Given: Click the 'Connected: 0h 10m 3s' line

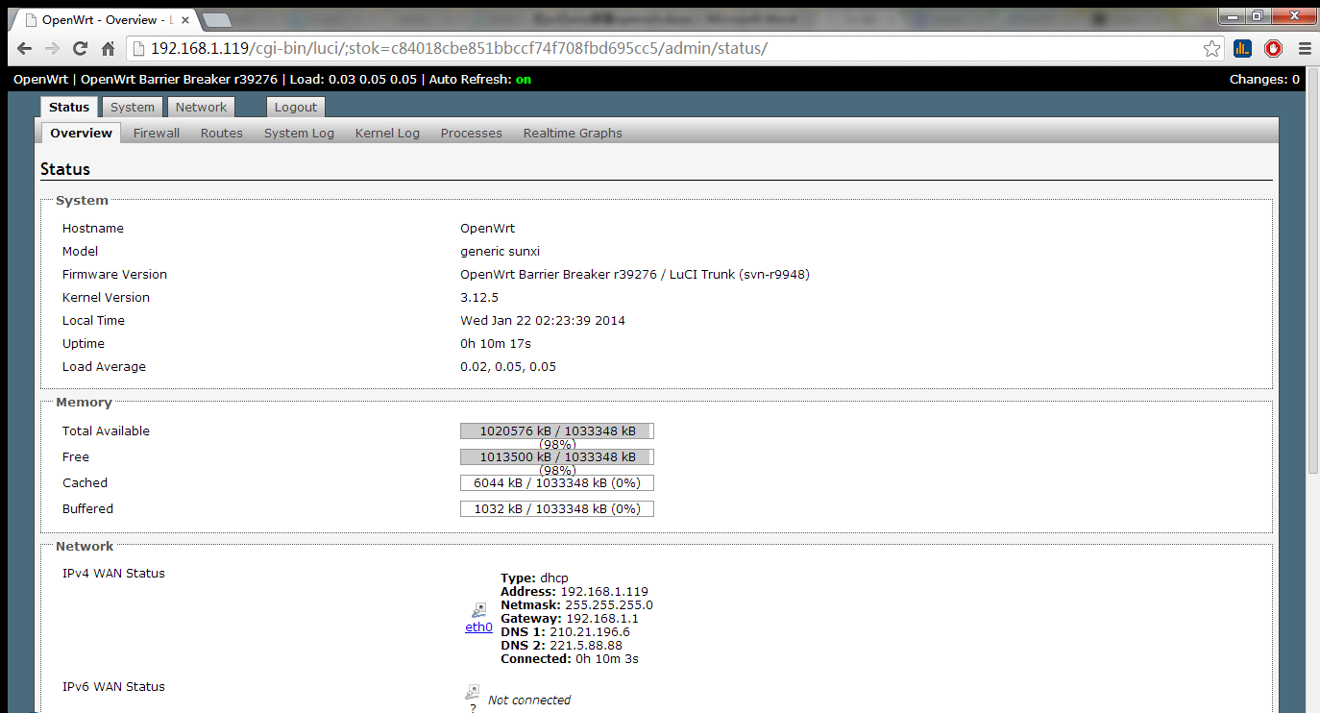Looking at the screenshot, I should [x=570, y=659].
